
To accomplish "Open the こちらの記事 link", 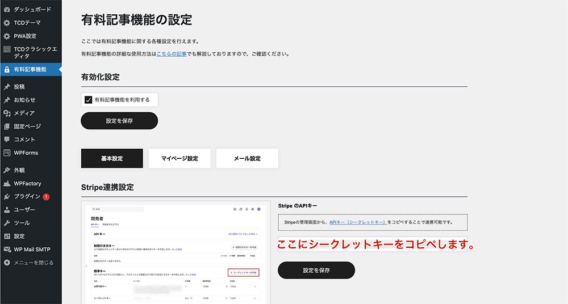I will tap(172, 54).
